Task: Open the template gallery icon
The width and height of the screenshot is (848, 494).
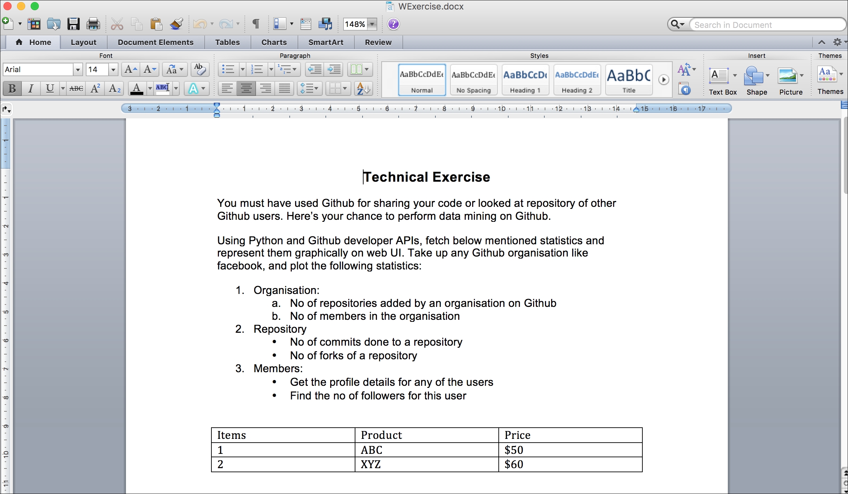Action: point(34,24)
